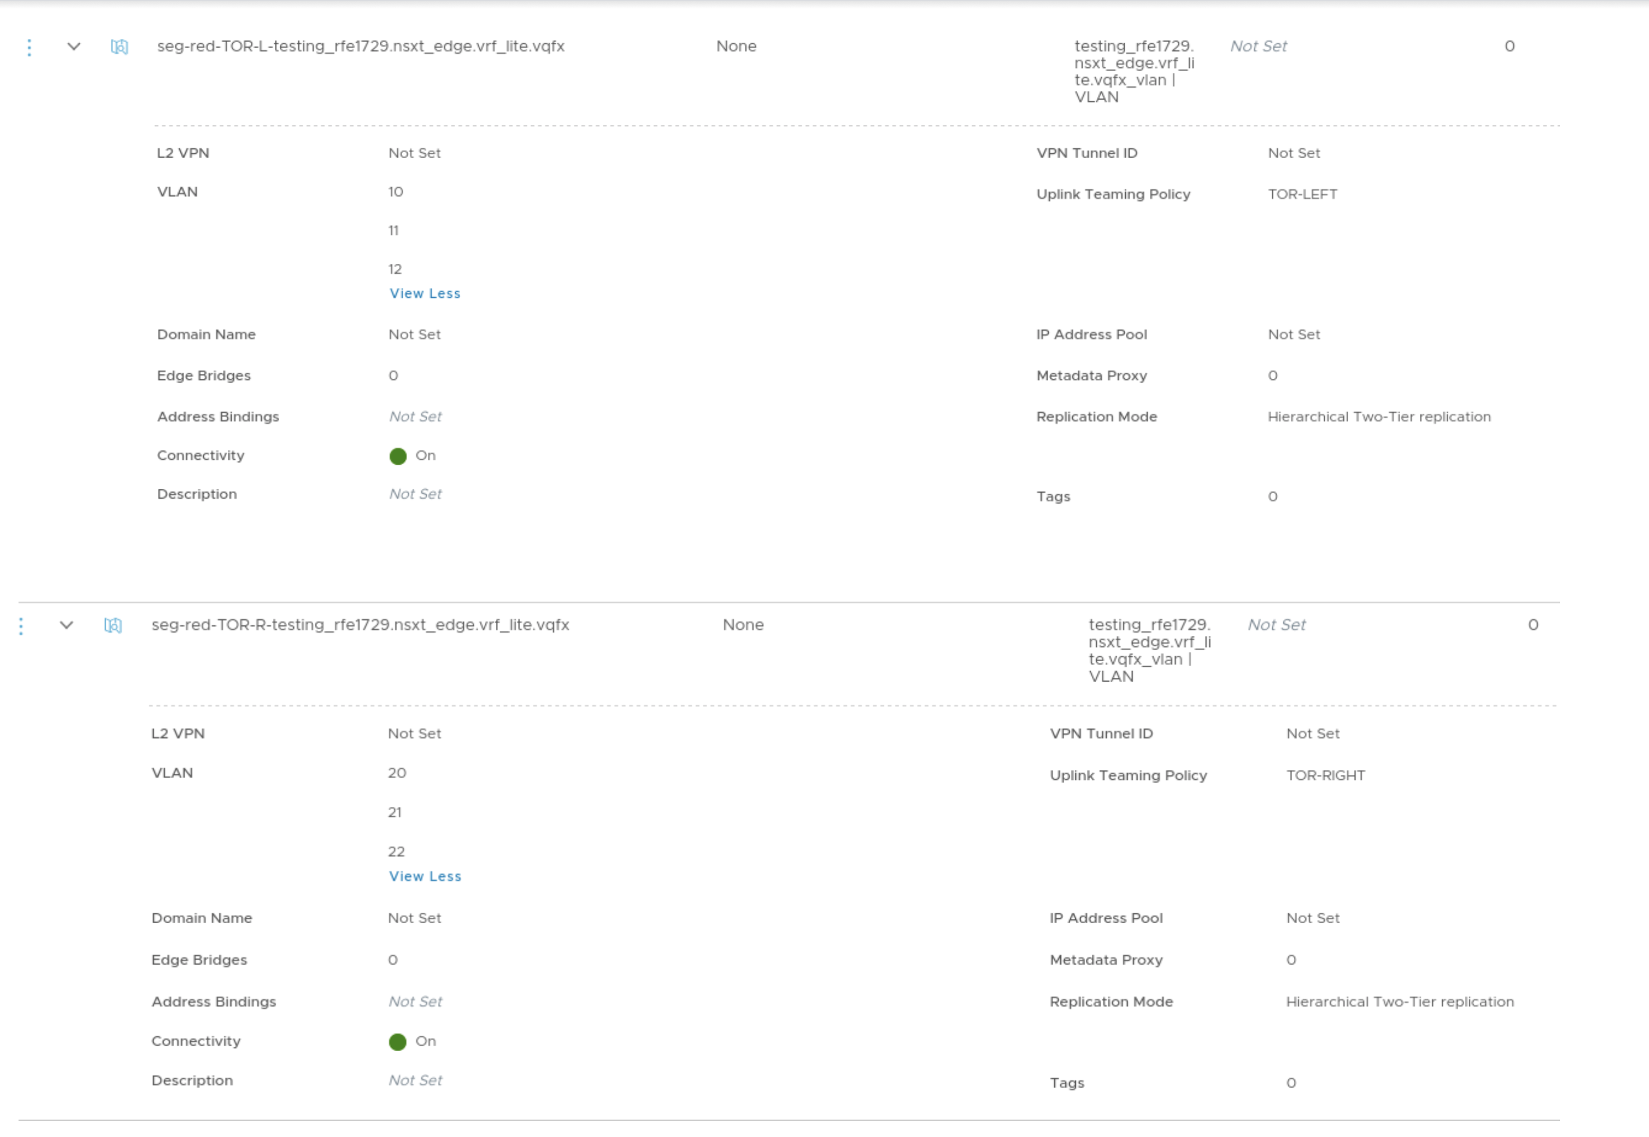This screenshot has height=1137, width=1649.
Task: Select segment name seg-red-TOR-R-testing_rfe1729
Action: [x=359, y=625]
